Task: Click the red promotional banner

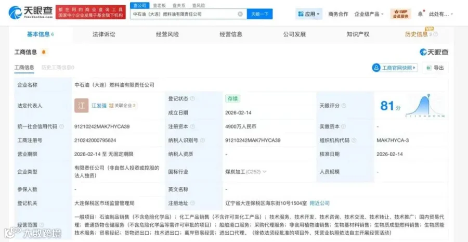Action: [90, 12]
